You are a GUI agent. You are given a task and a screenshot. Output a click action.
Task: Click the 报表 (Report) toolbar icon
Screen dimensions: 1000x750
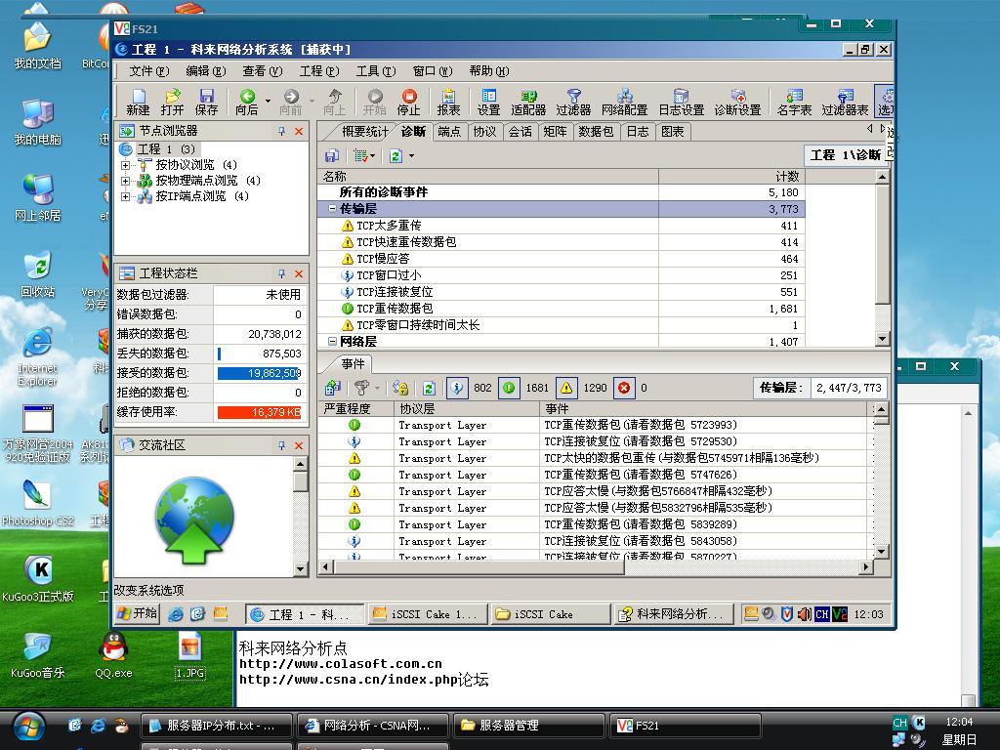(448, 101)
